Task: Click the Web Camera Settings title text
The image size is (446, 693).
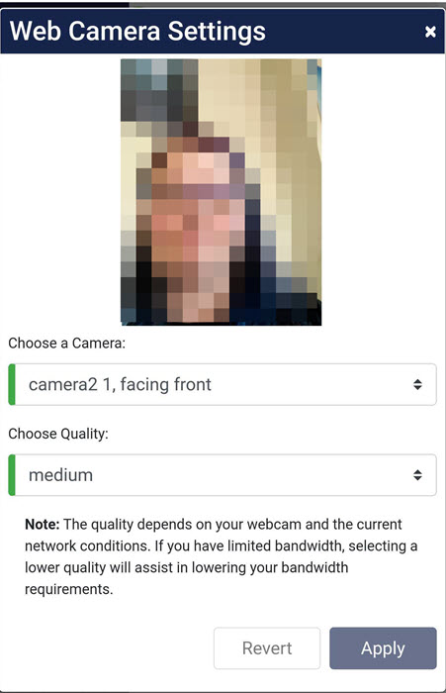Action: coord(137,32)
